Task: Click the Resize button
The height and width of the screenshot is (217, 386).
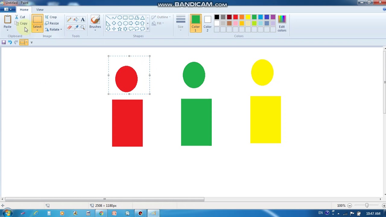Action: [x=52, y=23]
